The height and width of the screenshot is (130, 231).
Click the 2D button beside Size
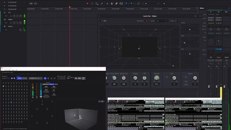[x=167, y=77]
